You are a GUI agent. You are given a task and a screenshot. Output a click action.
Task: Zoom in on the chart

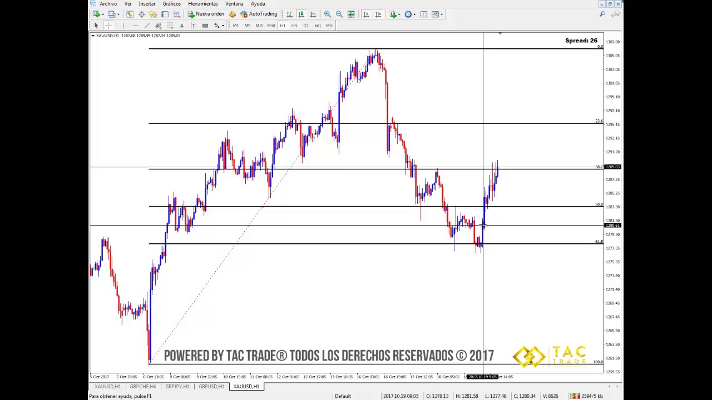tap(328, 14)
